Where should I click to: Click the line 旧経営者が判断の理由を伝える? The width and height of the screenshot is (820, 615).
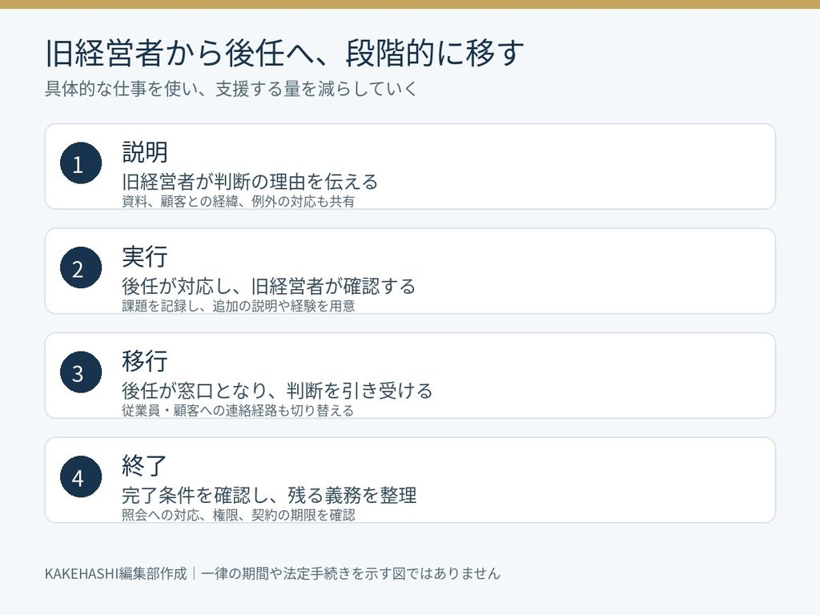[x=250, y=182]
